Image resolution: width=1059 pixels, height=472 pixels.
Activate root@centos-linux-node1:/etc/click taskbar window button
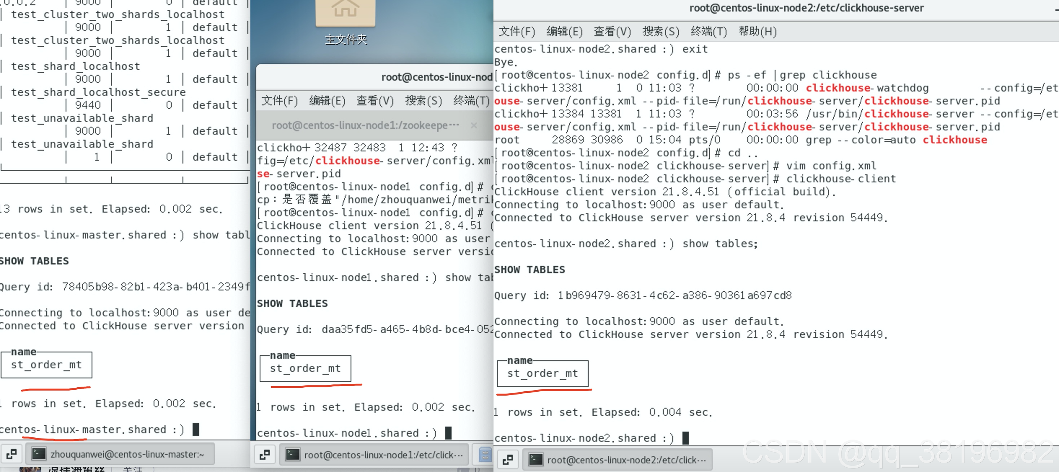coord(374,454)
